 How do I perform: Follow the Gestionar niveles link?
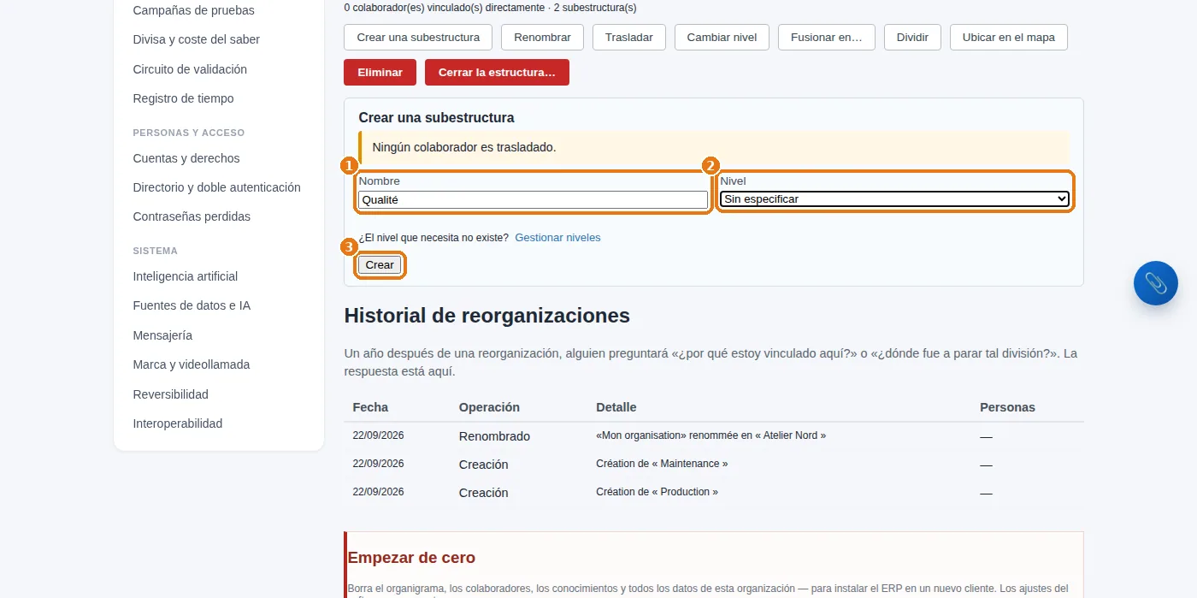point(557,238)
